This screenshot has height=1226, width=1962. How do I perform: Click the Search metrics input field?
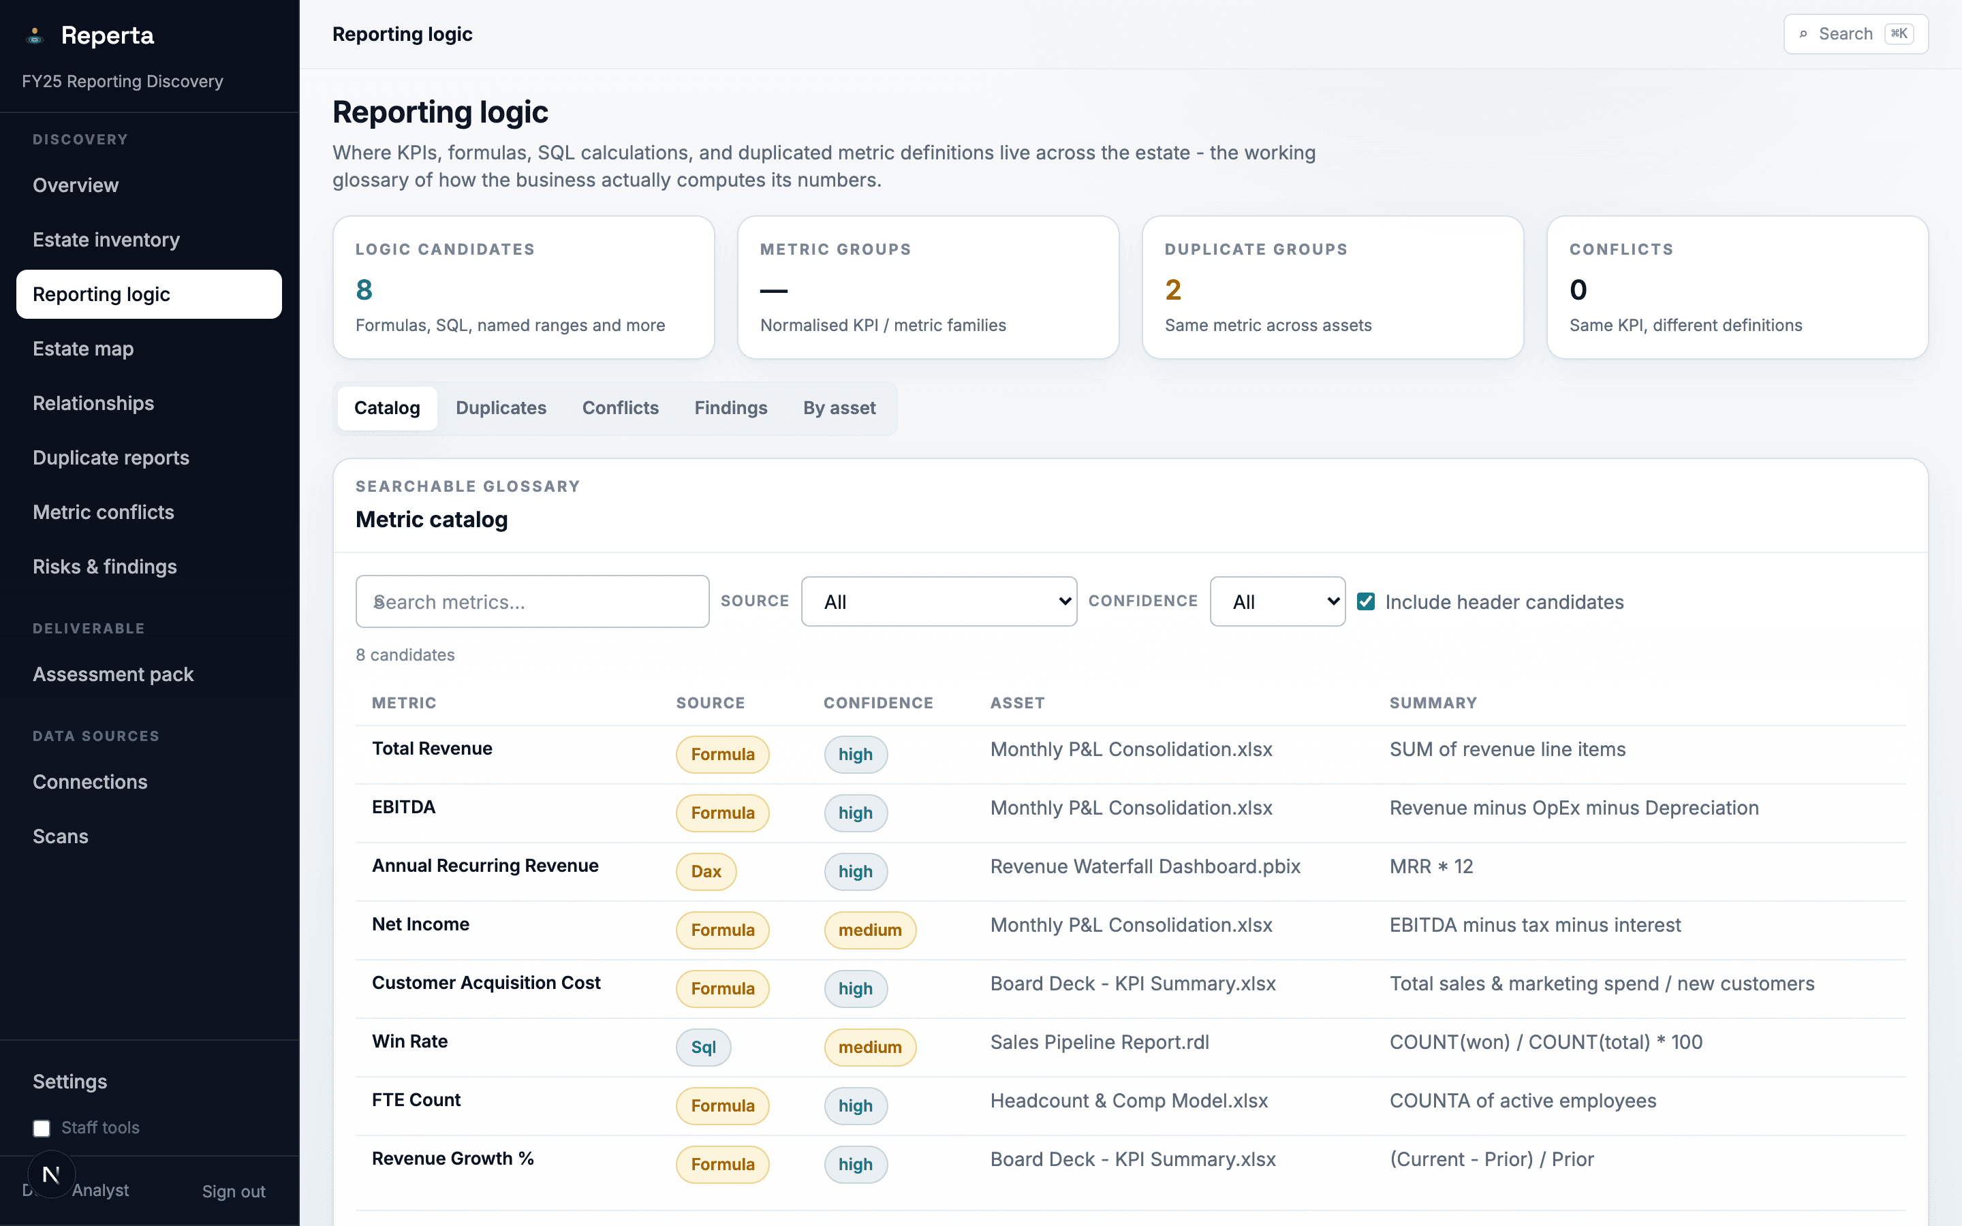click(532, 601)
